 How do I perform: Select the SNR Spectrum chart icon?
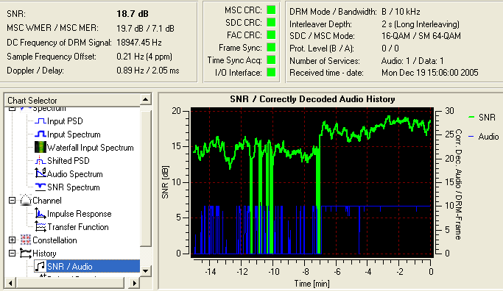tap(40, 187)
